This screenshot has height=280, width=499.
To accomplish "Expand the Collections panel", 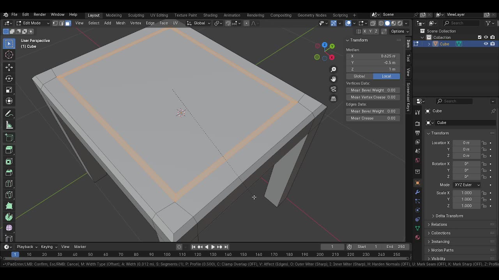I will (441, 233).
